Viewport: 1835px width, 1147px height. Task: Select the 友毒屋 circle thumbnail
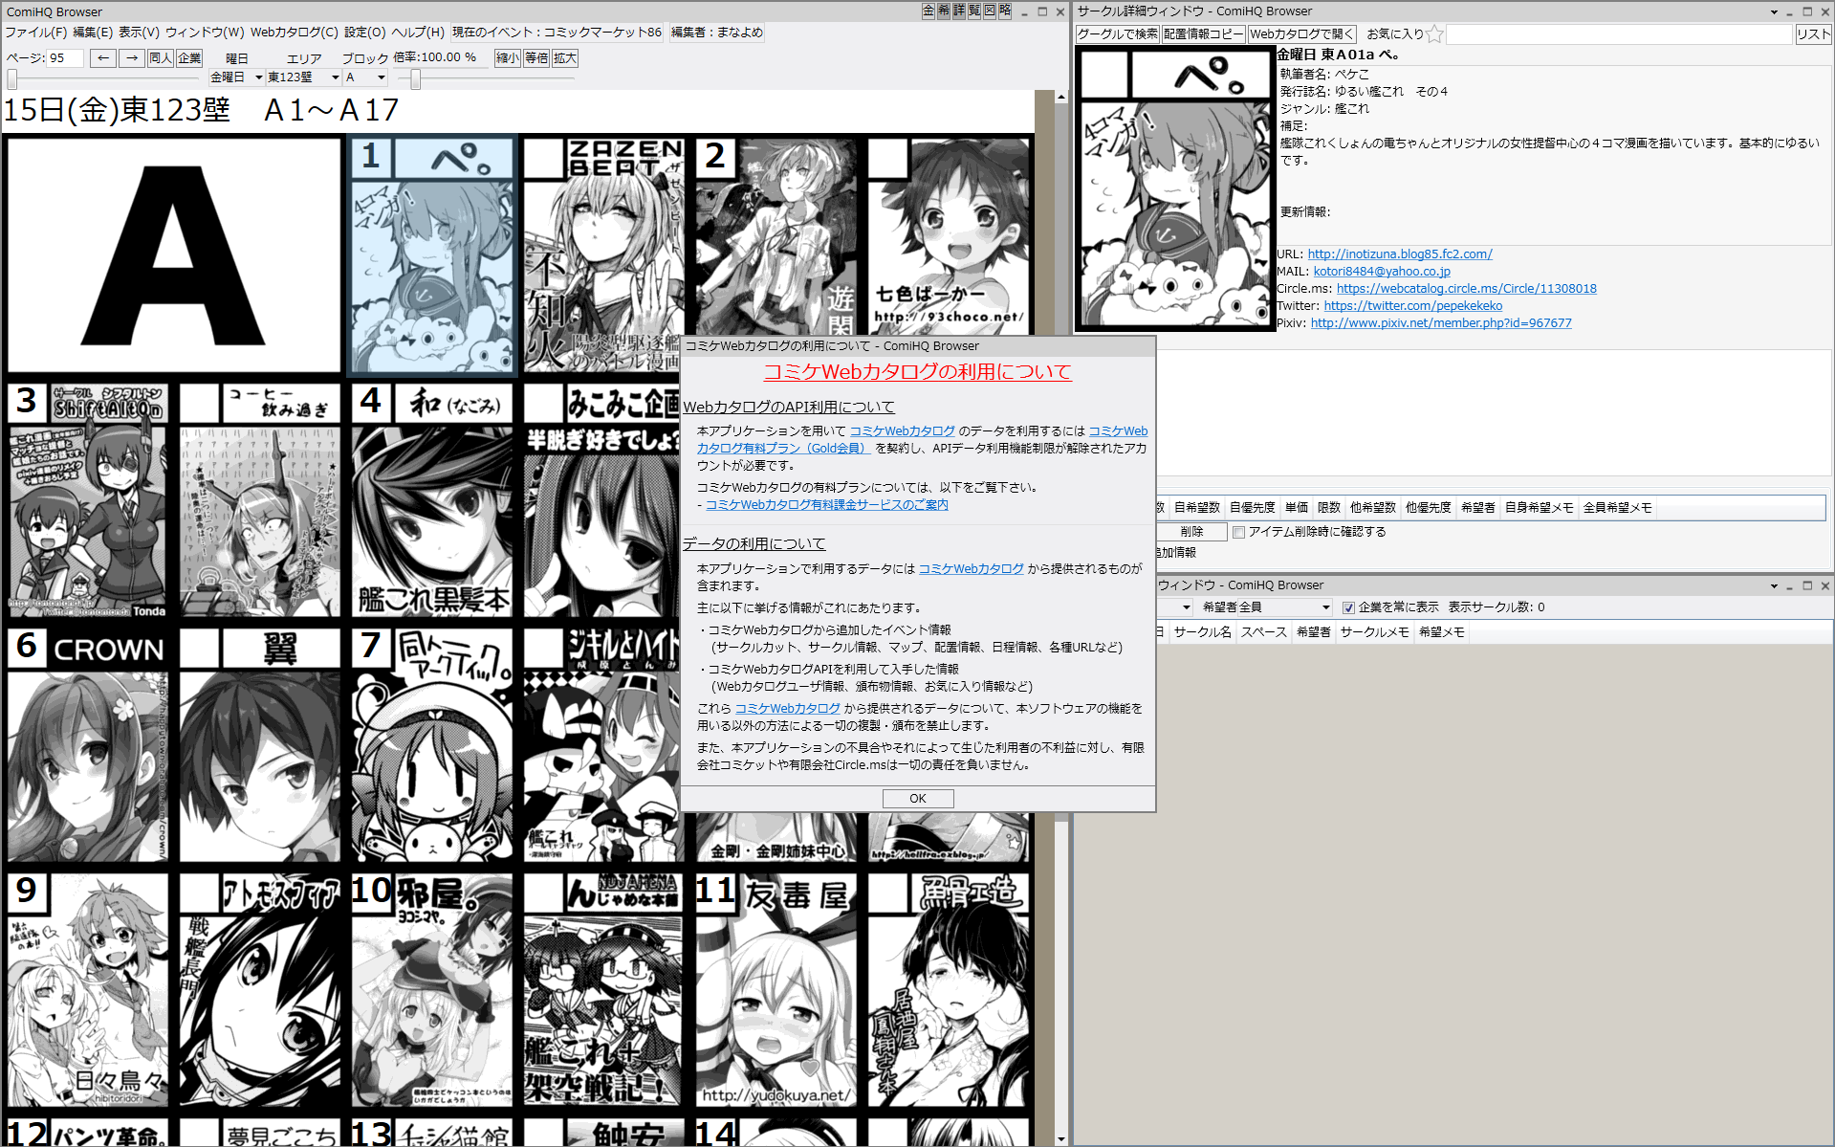pos(776,990)
